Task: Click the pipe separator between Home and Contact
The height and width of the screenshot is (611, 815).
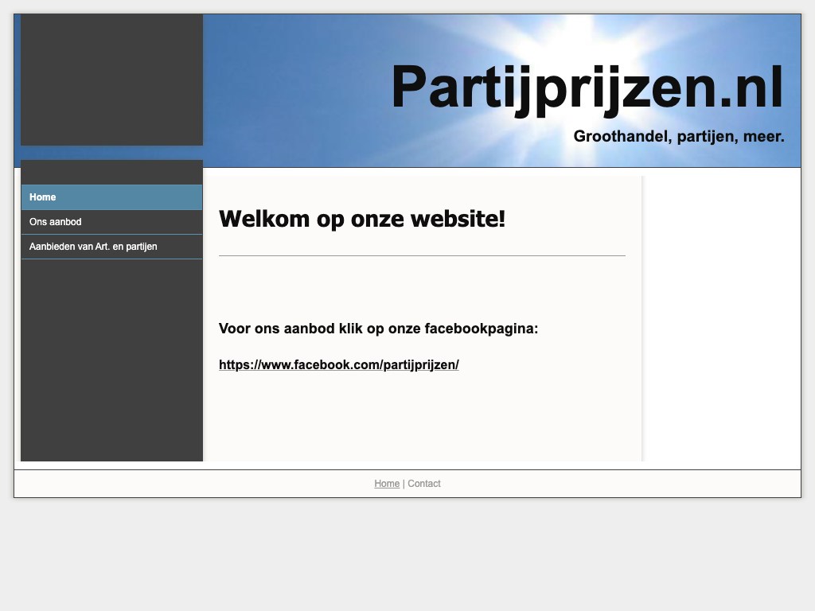Action: 404,484
